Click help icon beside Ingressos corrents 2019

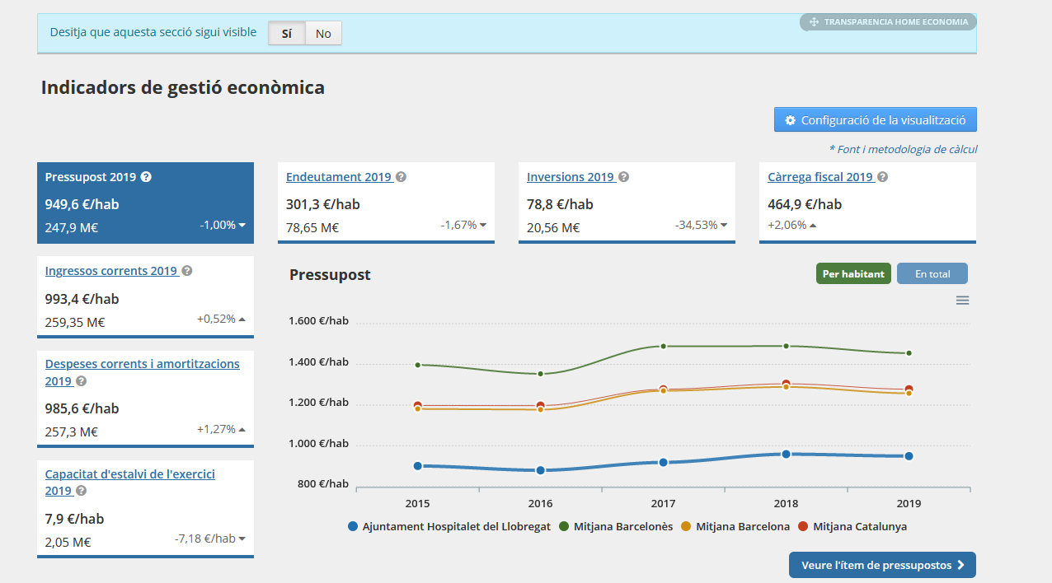click(187, 271)
